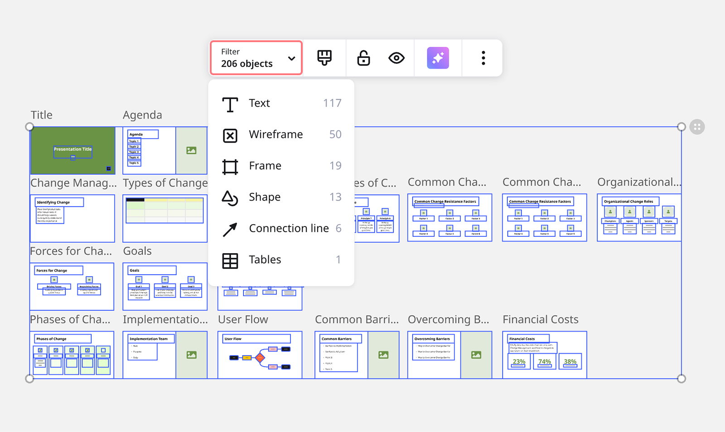Open the three-dot more options menu
The image size is (725, 432).
pyautogui.click(x=483, y=58)
